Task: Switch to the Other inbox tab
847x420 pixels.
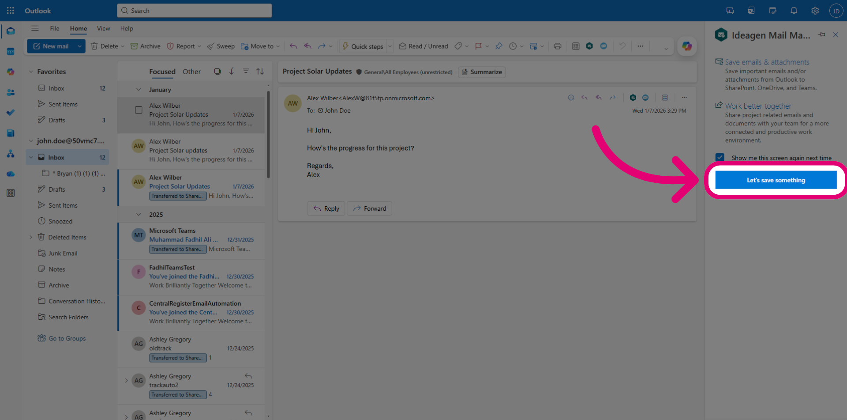Action: 191,72
